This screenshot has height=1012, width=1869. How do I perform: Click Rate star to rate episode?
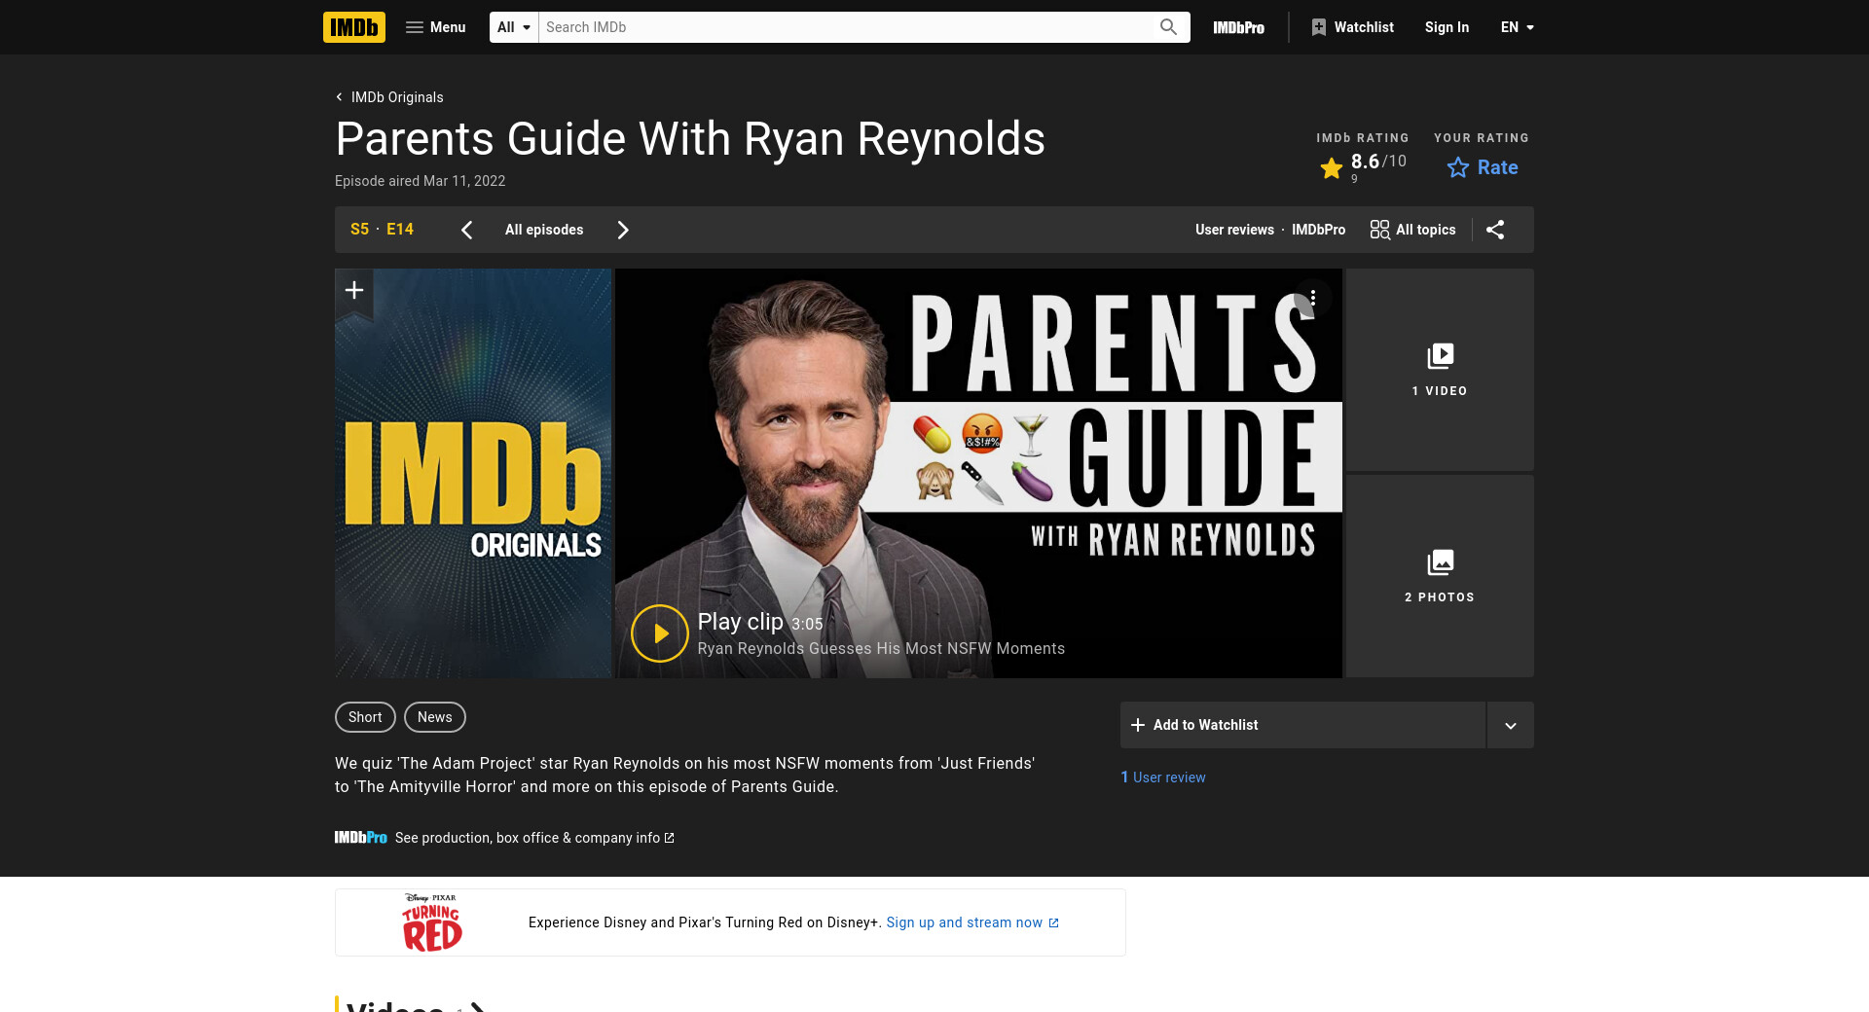click(x=1482, y=167)
